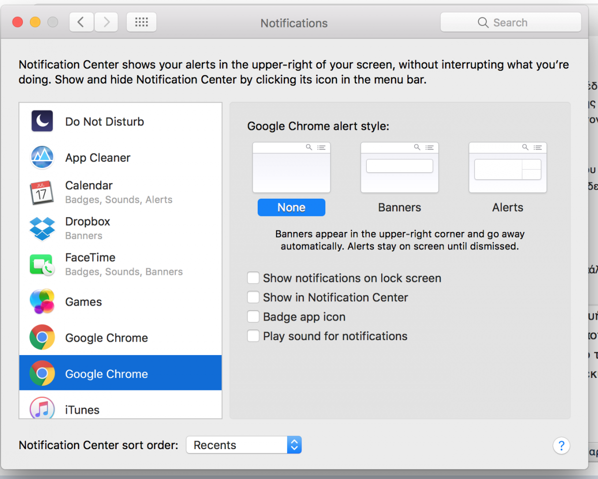The height and width of the screenshot is (479, 598).
Task: Enable Show notifications on lock screen
Action: pos(254,278)
